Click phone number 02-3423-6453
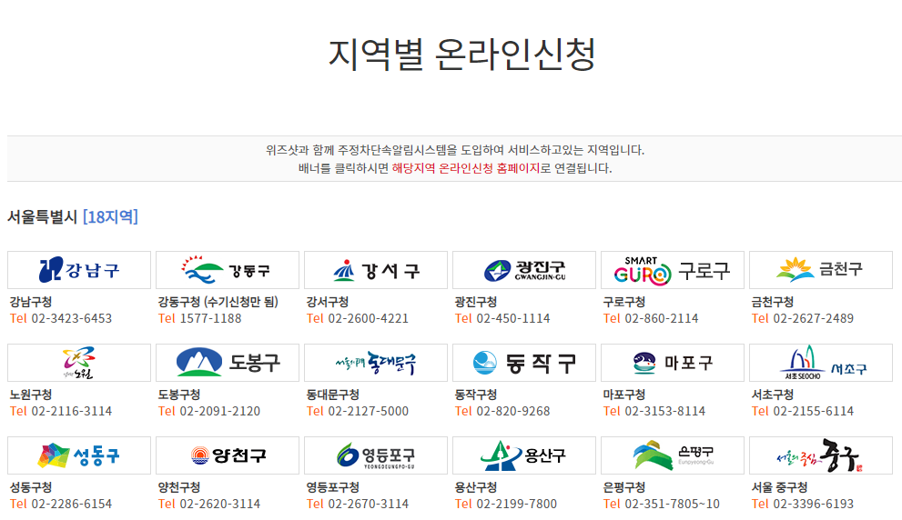902x520 pixels. [x=71, y=318]
